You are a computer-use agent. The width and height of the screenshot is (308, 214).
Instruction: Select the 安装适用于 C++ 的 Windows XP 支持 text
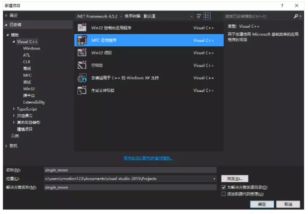coord(125,78)
